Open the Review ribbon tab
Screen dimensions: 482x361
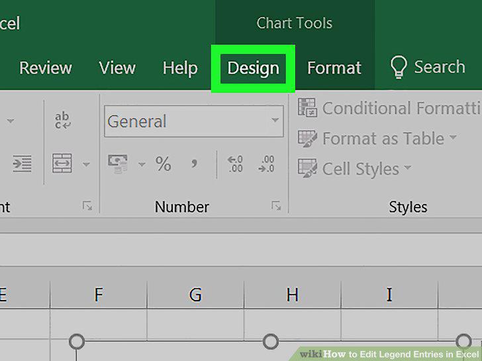tap(46, 68)
